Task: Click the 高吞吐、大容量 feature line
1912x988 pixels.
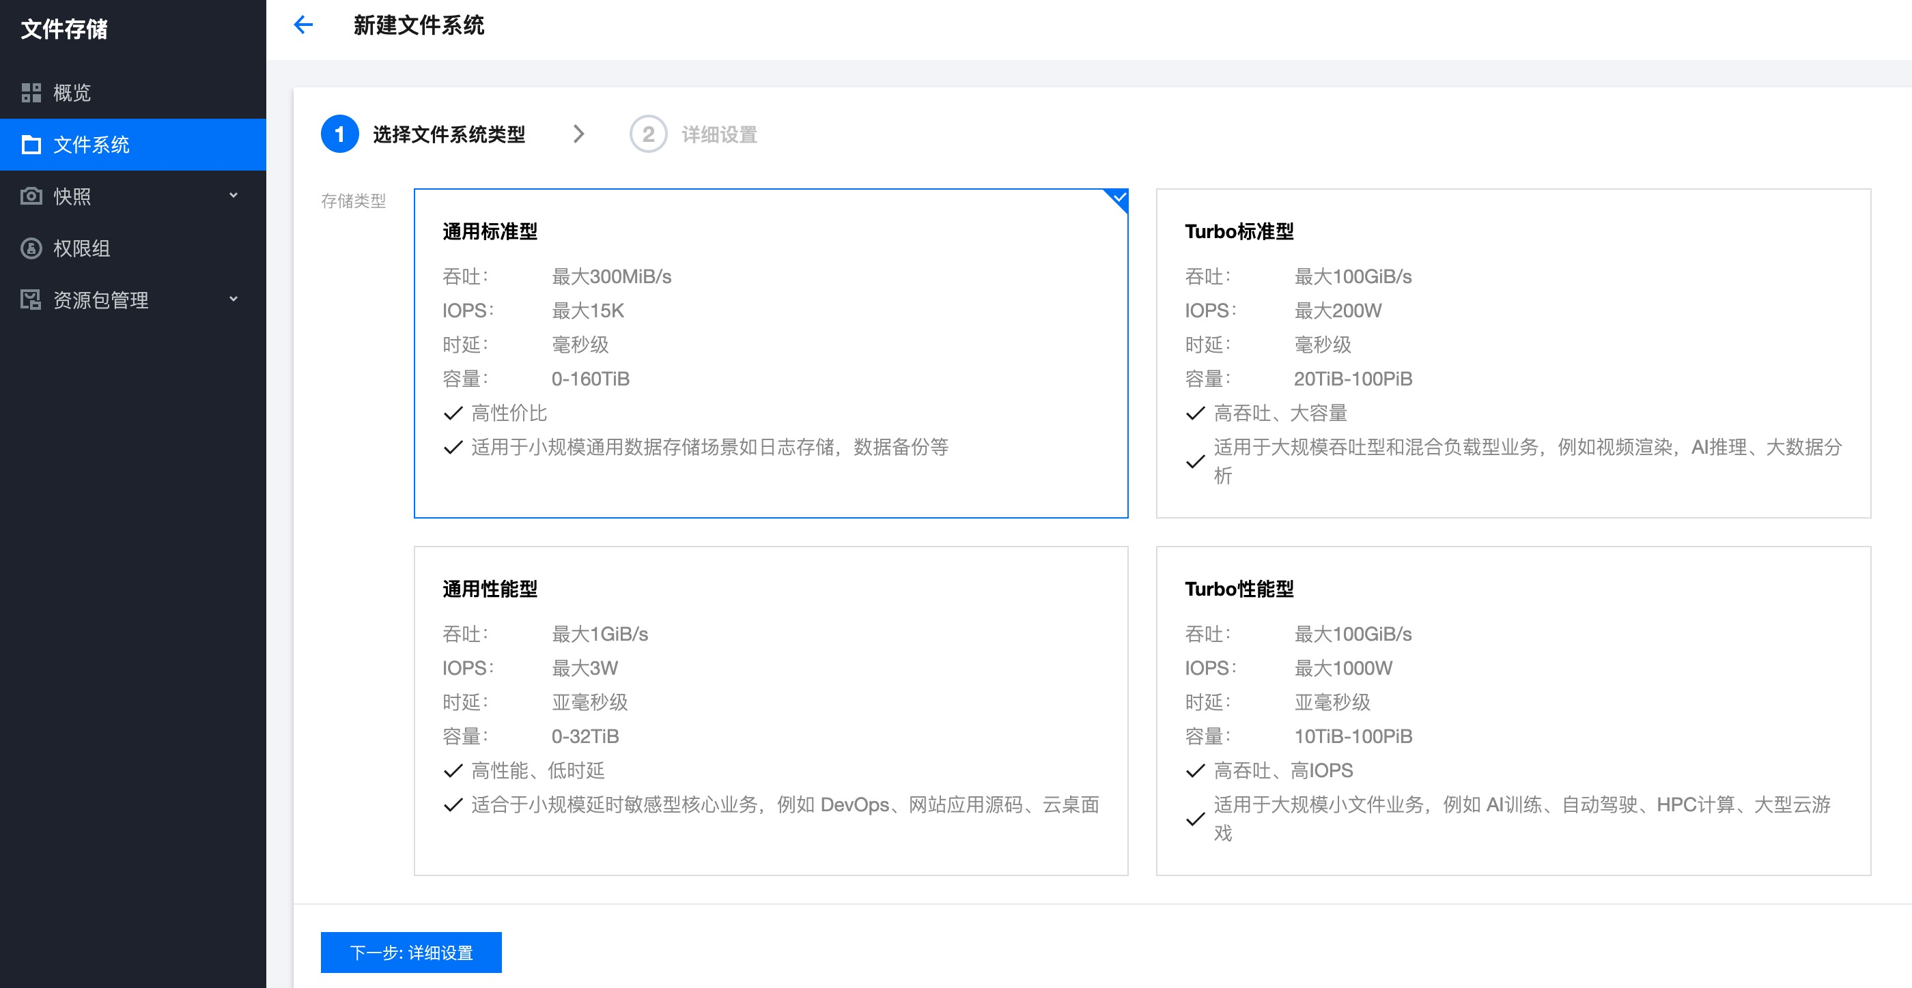Action: (x=1281, y=413)
